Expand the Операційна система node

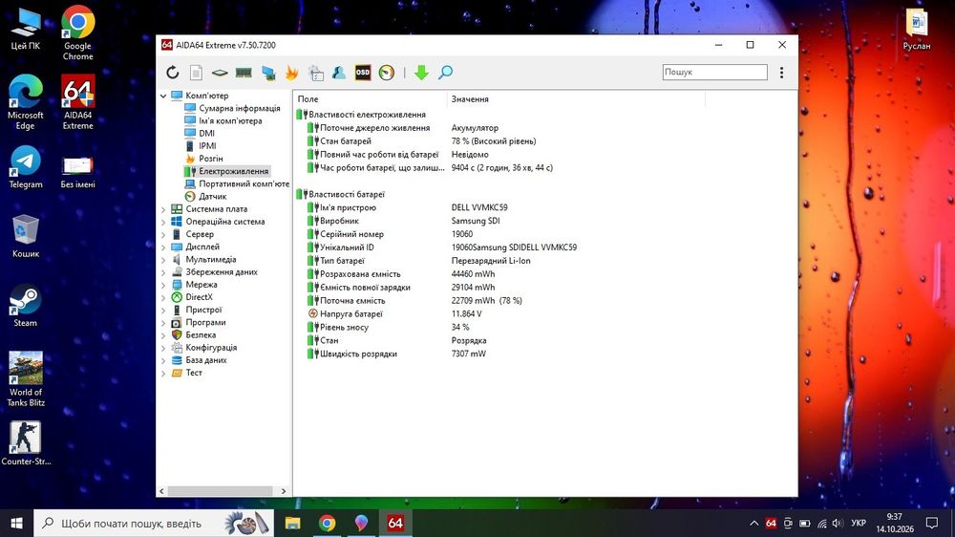coord(163,222)
